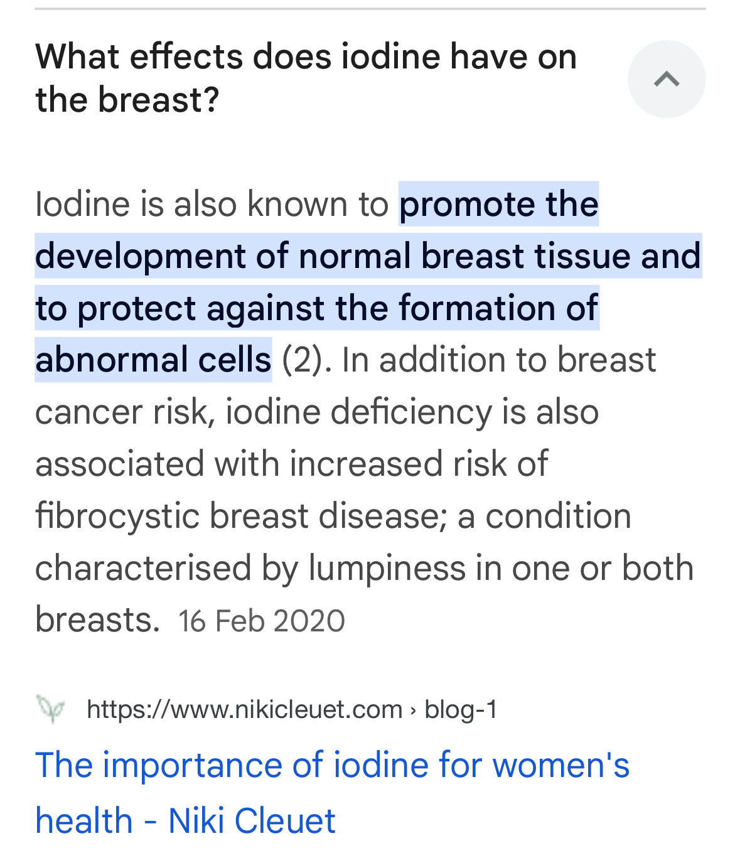Click the question heading about iodine effects
Screen dimensions: 740x868
[x=306, y=78]
